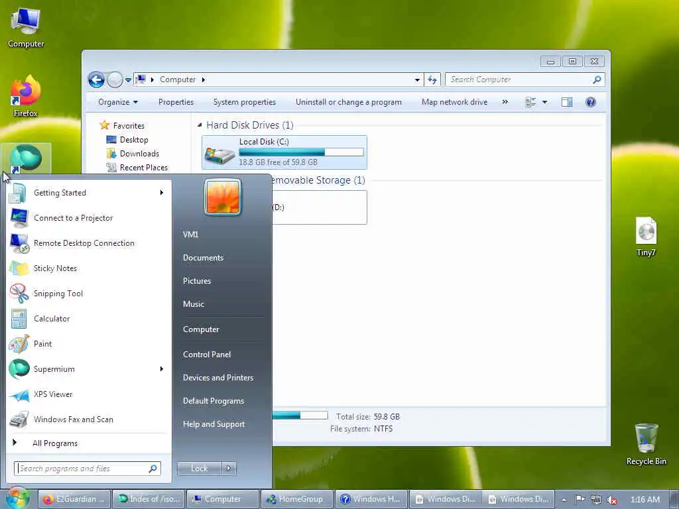Viewport: 679px width, 509px height.
Task: Open All Programs list
Action: point(89,443)
